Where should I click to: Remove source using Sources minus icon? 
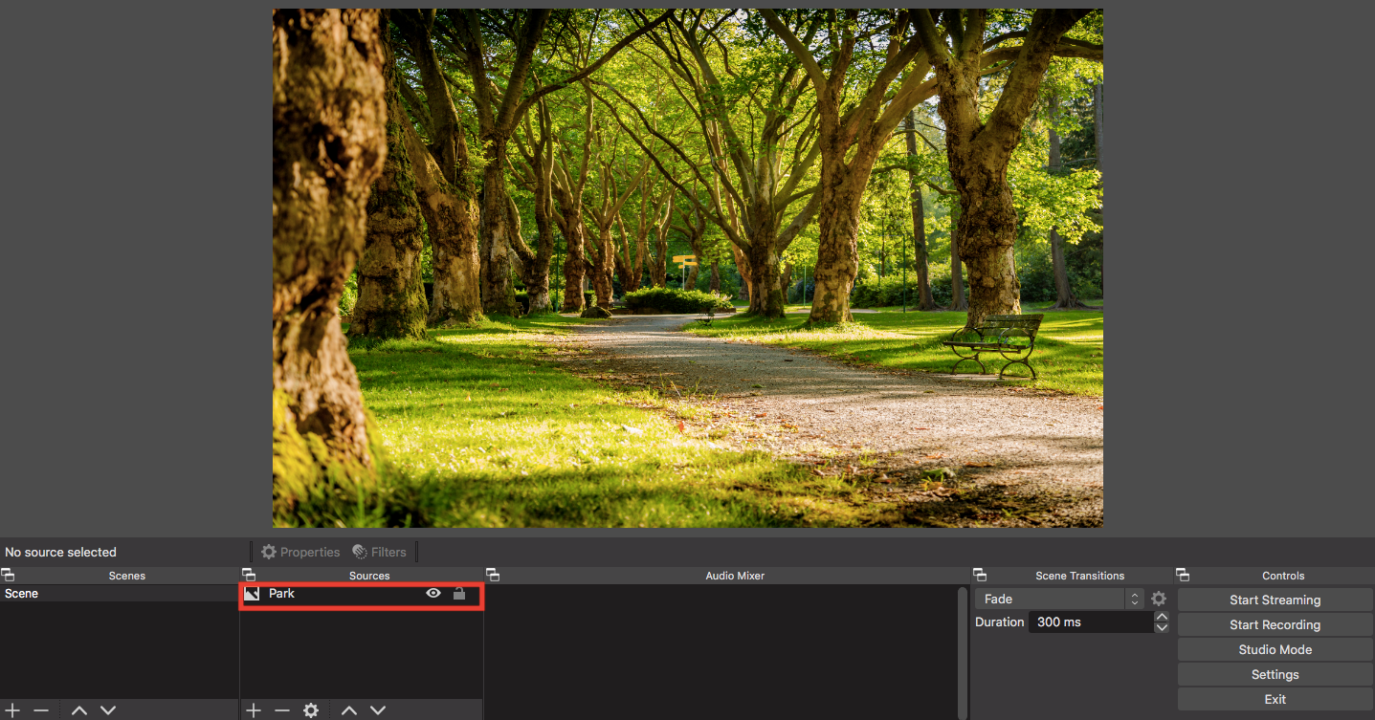pos(281,710)
